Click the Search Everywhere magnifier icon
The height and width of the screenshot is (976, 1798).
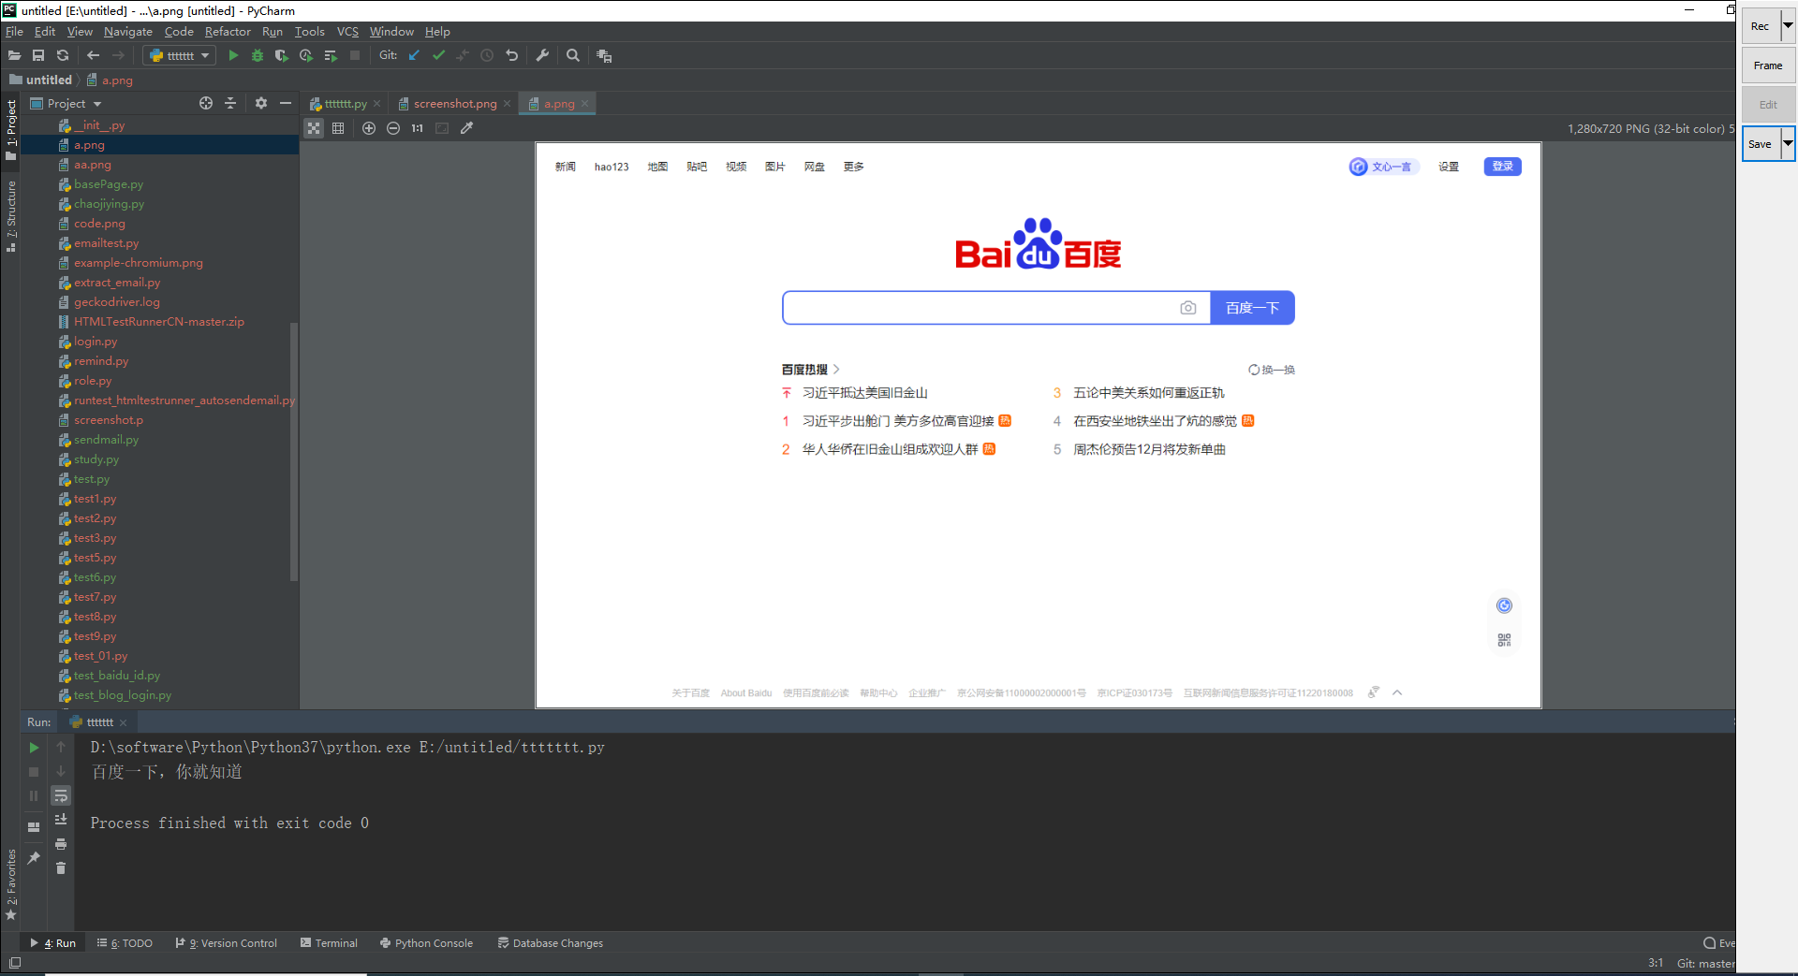click(573, 56)
